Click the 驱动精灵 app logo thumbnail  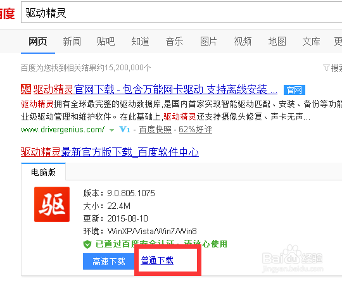pyautogui.click(x=52, y=204)
